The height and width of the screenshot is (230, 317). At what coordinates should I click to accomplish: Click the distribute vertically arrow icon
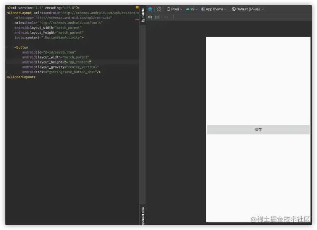(173, 17)
